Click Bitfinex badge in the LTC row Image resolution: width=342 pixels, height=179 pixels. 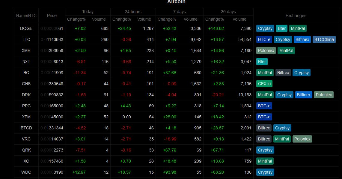pyautogui.click(x=302, y=39)
